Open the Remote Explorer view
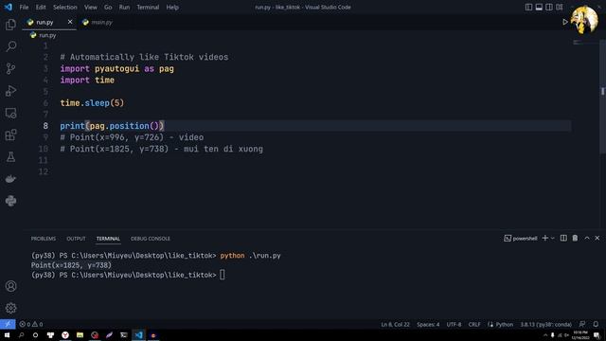The height and width of the screenshot is (341, 606). pyautogui.click(x=10, y=113)
